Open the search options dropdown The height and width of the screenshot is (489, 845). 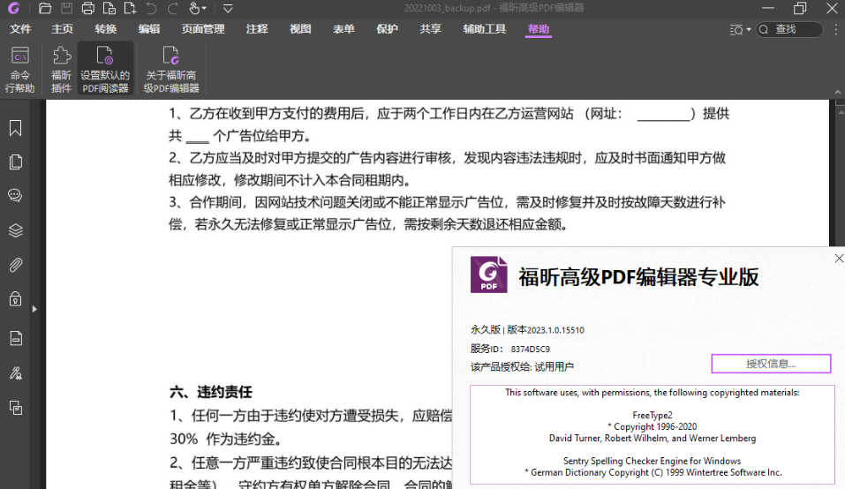tap(740, 30)
